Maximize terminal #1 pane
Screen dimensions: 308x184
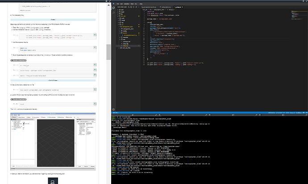[156, 115]
